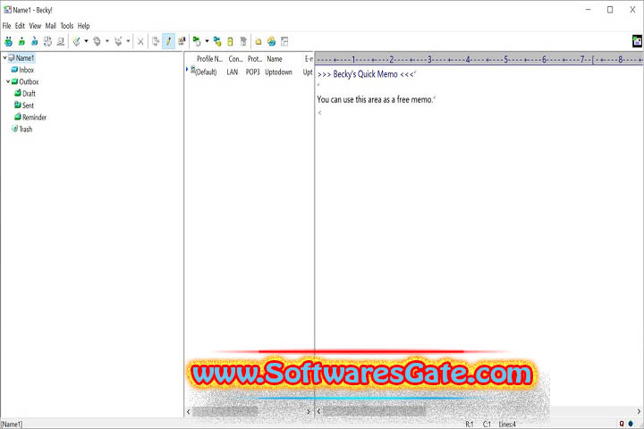
Task: Click the grey trash-like toolbar icon
Action: [x=243, y=41]
